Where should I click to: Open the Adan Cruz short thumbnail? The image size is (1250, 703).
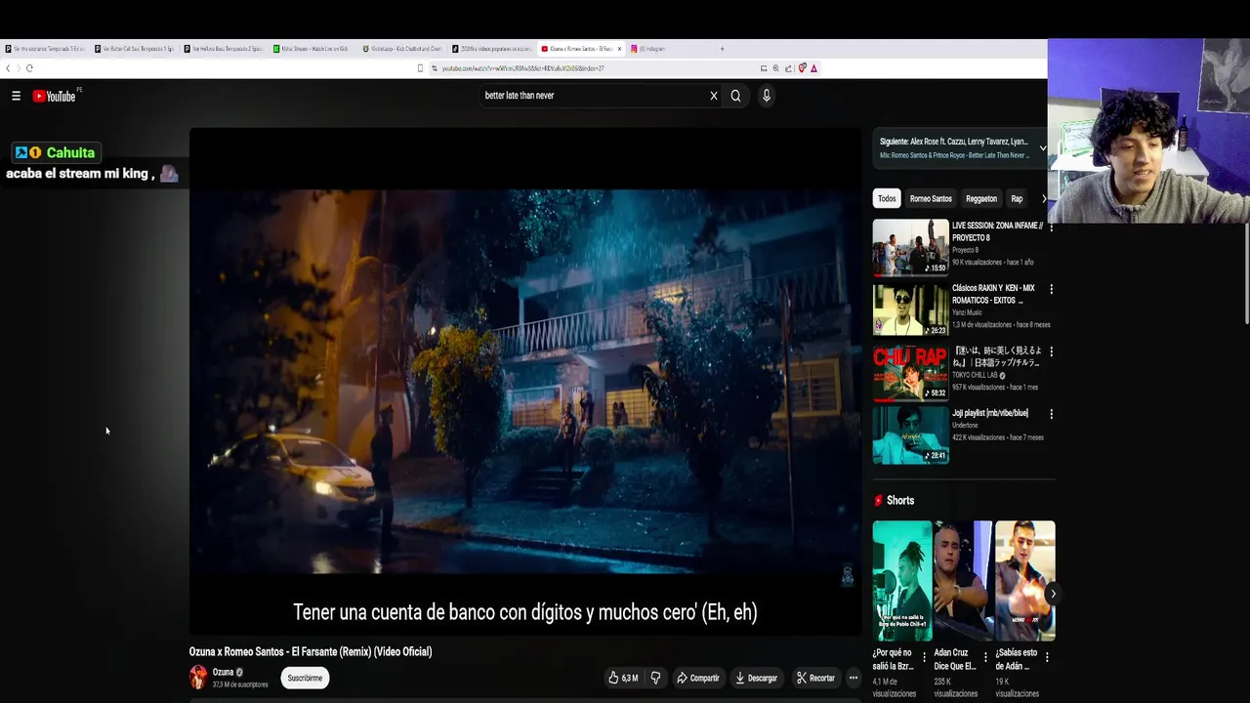click(x=963, y=580)
